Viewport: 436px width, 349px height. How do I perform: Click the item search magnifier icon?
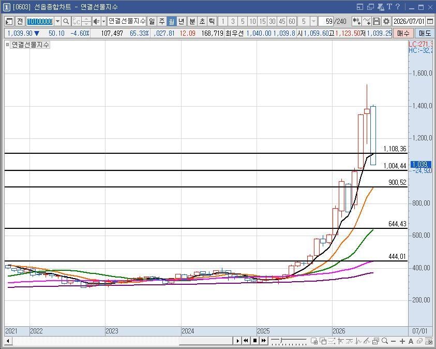(x=66, y=21)
